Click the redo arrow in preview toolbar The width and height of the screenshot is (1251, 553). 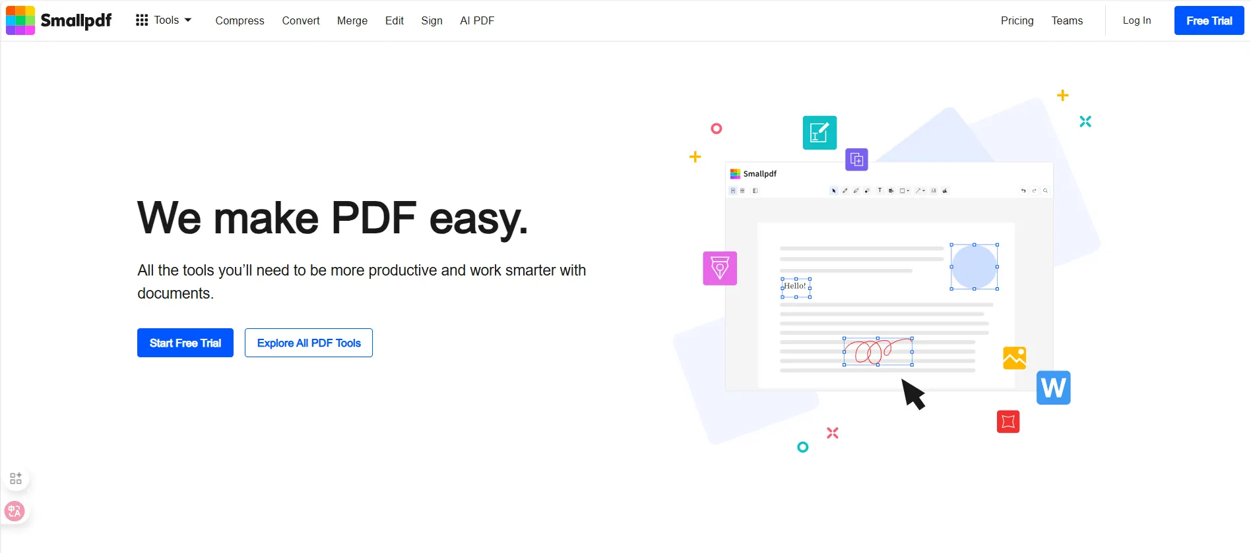pos(1035,190)
